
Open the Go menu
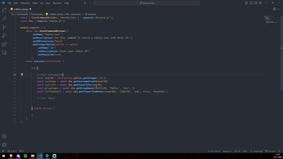tap(42, 3)
